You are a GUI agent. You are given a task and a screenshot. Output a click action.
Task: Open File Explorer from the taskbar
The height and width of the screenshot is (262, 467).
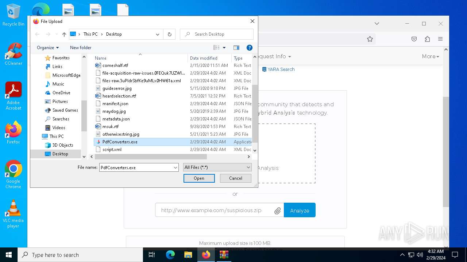[x=188, y=255]
